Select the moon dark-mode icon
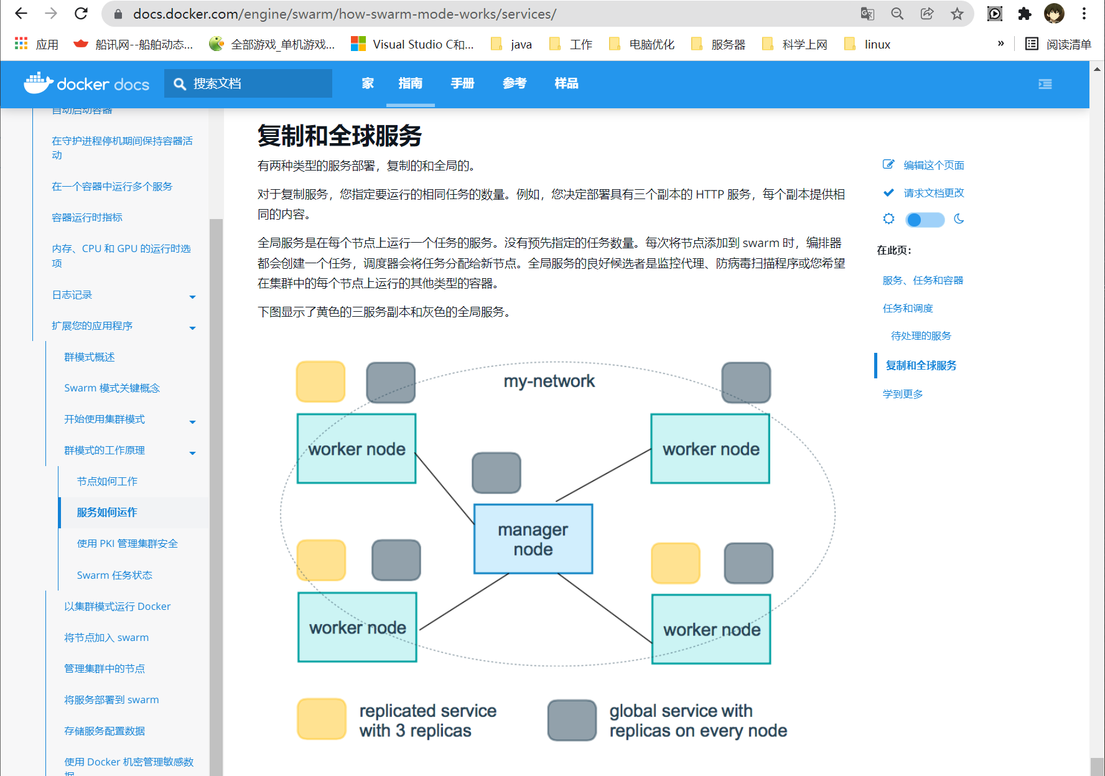The image size is (1105, 776). pyautogui.click(x=959, y=219)
